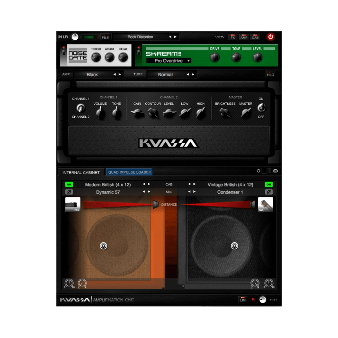Image resolution: width=338 pixels, height=338 pixels.
Task: Select next preset after Rock Distortion
Action: (x=175, y=37)
